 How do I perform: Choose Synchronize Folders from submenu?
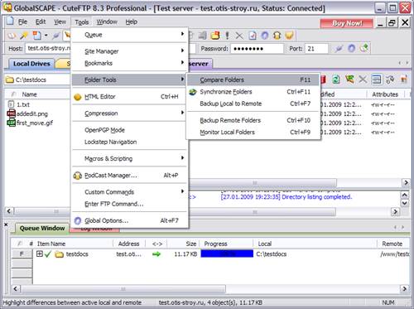point(253,92)
